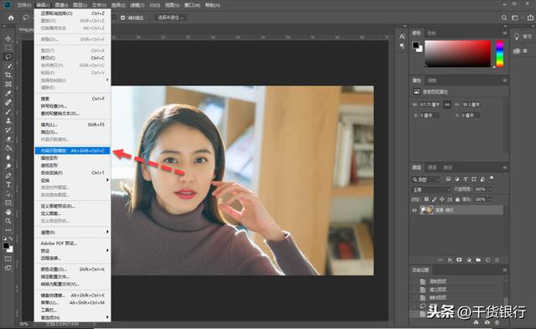Toggle lock all padlock icon
The height and width of the screenshot is (329, 536).
click(x=457, y=199)
